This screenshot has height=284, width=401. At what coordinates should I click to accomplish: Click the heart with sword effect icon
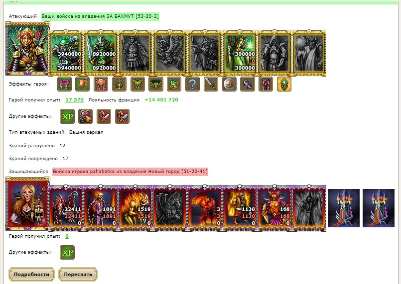(85, 116)
